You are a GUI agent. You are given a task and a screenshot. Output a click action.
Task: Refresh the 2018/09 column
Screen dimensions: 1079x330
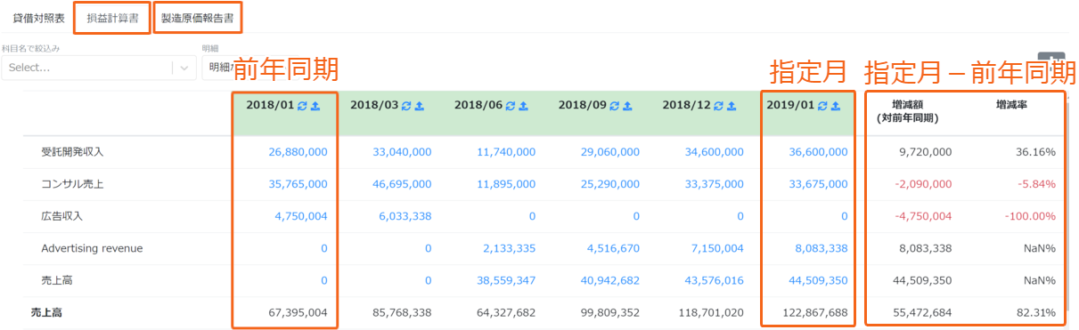[x=615, y=105]
